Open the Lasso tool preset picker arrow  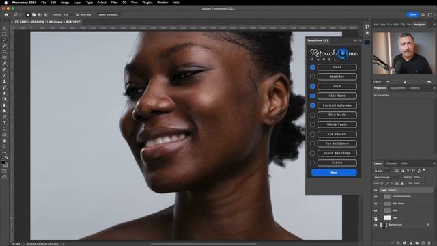[20, 14]
